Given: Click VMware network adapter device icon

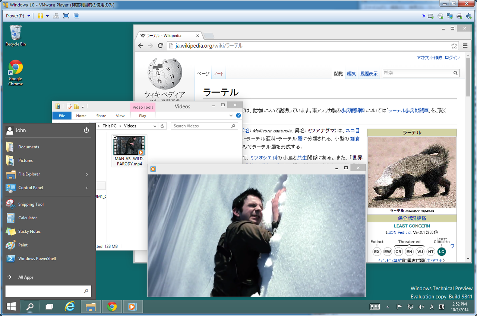Looking at the screenshot, I should click(450, 16).
